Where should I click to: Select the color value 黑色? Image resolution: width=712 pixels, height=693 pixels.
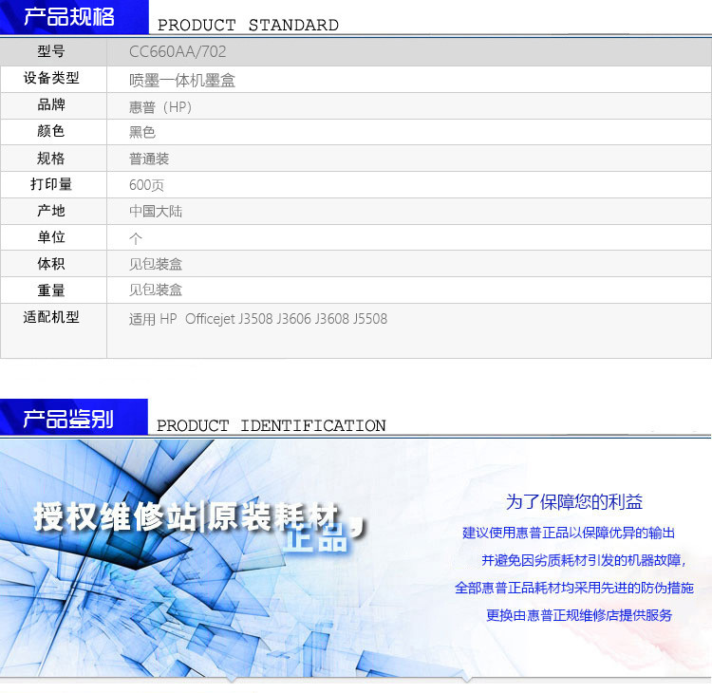142,132
